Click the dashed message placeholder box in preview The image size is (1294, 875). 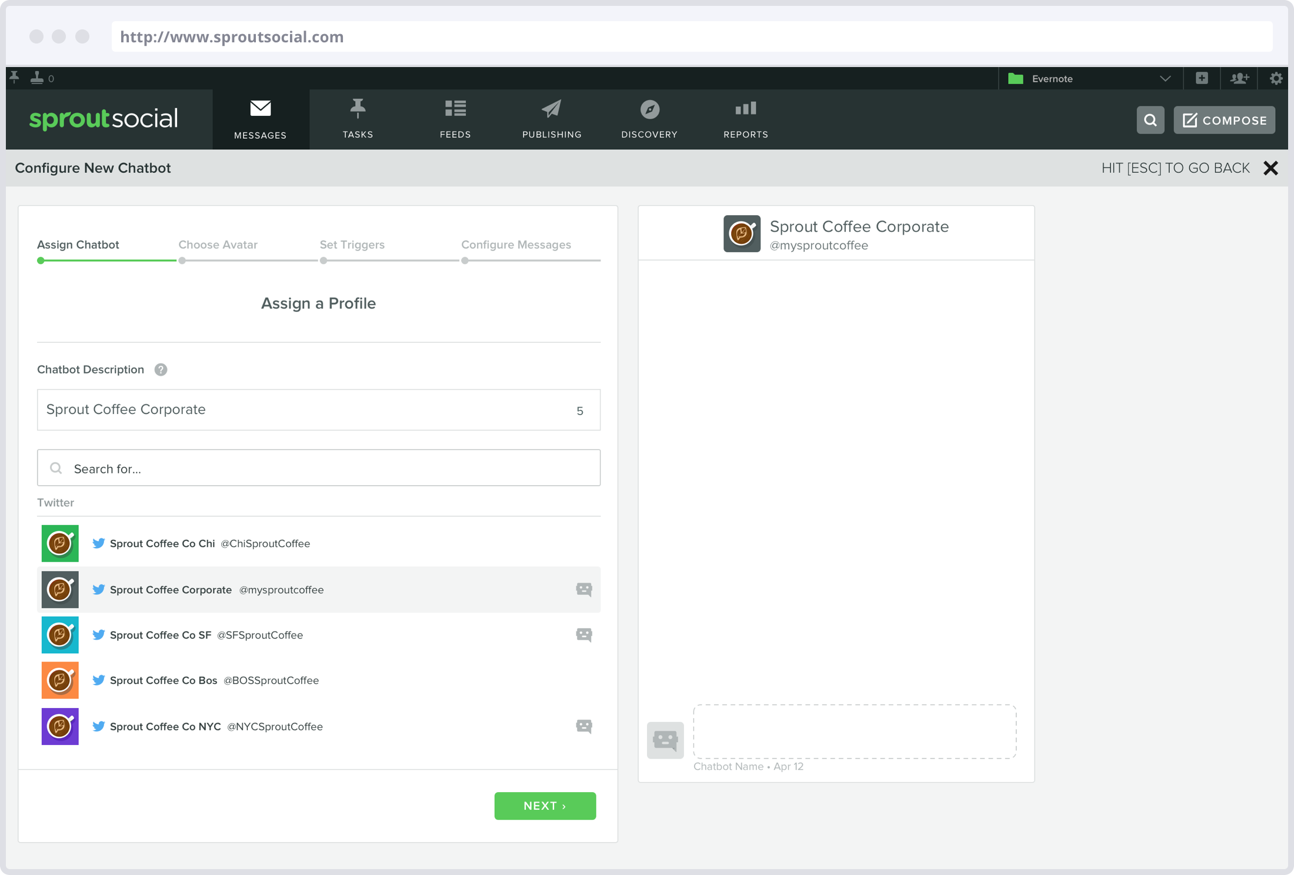(855, 732)
